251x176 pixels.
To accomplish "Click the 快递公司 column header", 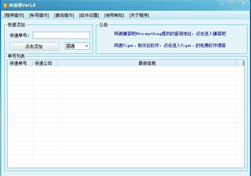I will pos(45,64).
